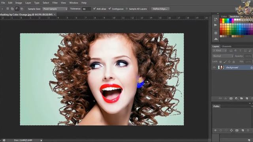Open the Opacity value dropdown
This screenshot has width=253, height=142.
tap(248, 56)
